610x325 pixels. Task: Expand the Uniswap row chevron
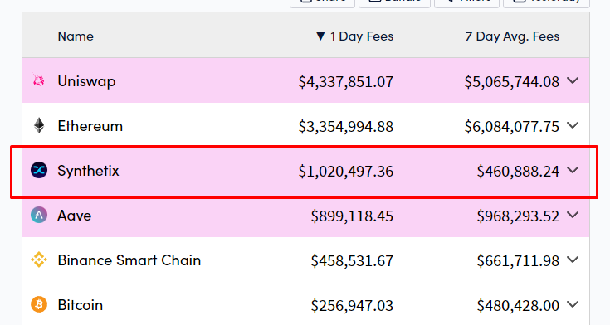pyautogui.click(x=573, y=80)
